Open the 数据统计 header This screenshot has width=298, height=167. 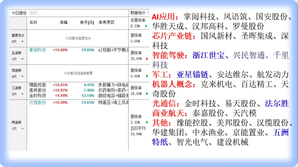click(x=138, y=13)
